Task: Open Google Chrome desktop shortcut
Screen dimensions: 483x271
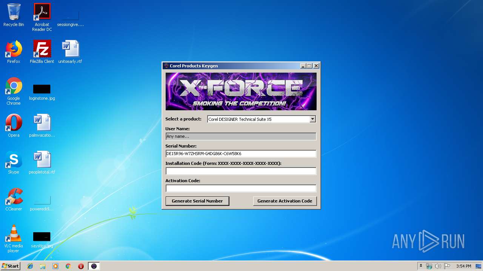Action: click(x=14, y=91)
